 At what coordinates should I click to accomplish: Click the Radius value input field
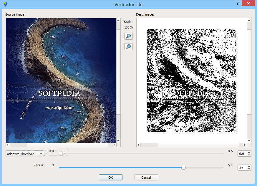tap(242, 167)
